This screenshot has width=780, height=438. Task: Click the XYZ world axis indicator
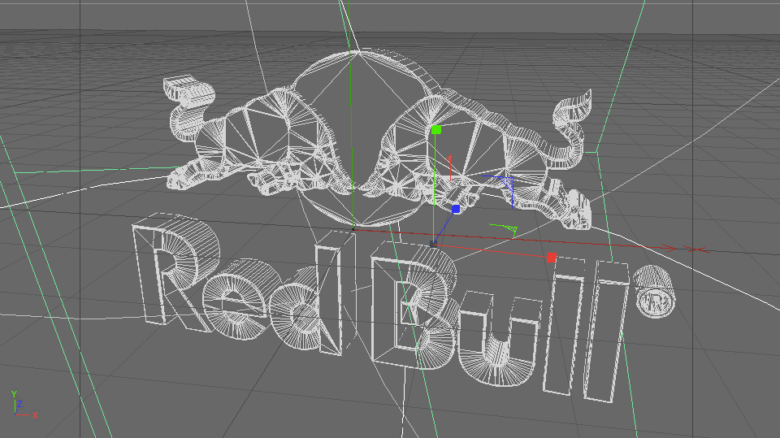coord(23,405)
